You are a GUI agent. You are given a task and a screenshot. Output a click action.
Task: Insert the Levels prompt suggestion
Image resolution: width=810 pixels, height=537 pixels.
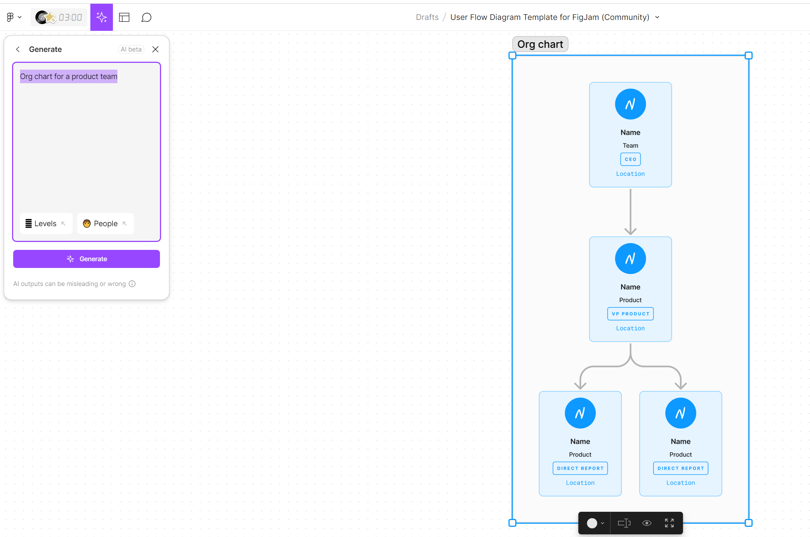click(46, 224)
